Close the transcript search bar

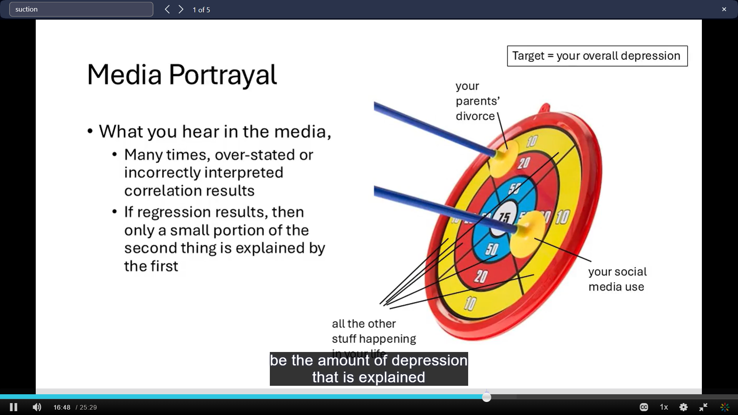pos(724,9)
